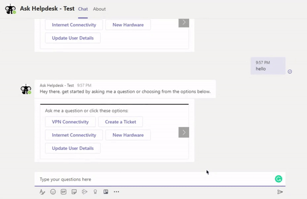Focus the Type your questions here box
The image size is (307, 199).
tap(160, 179)
